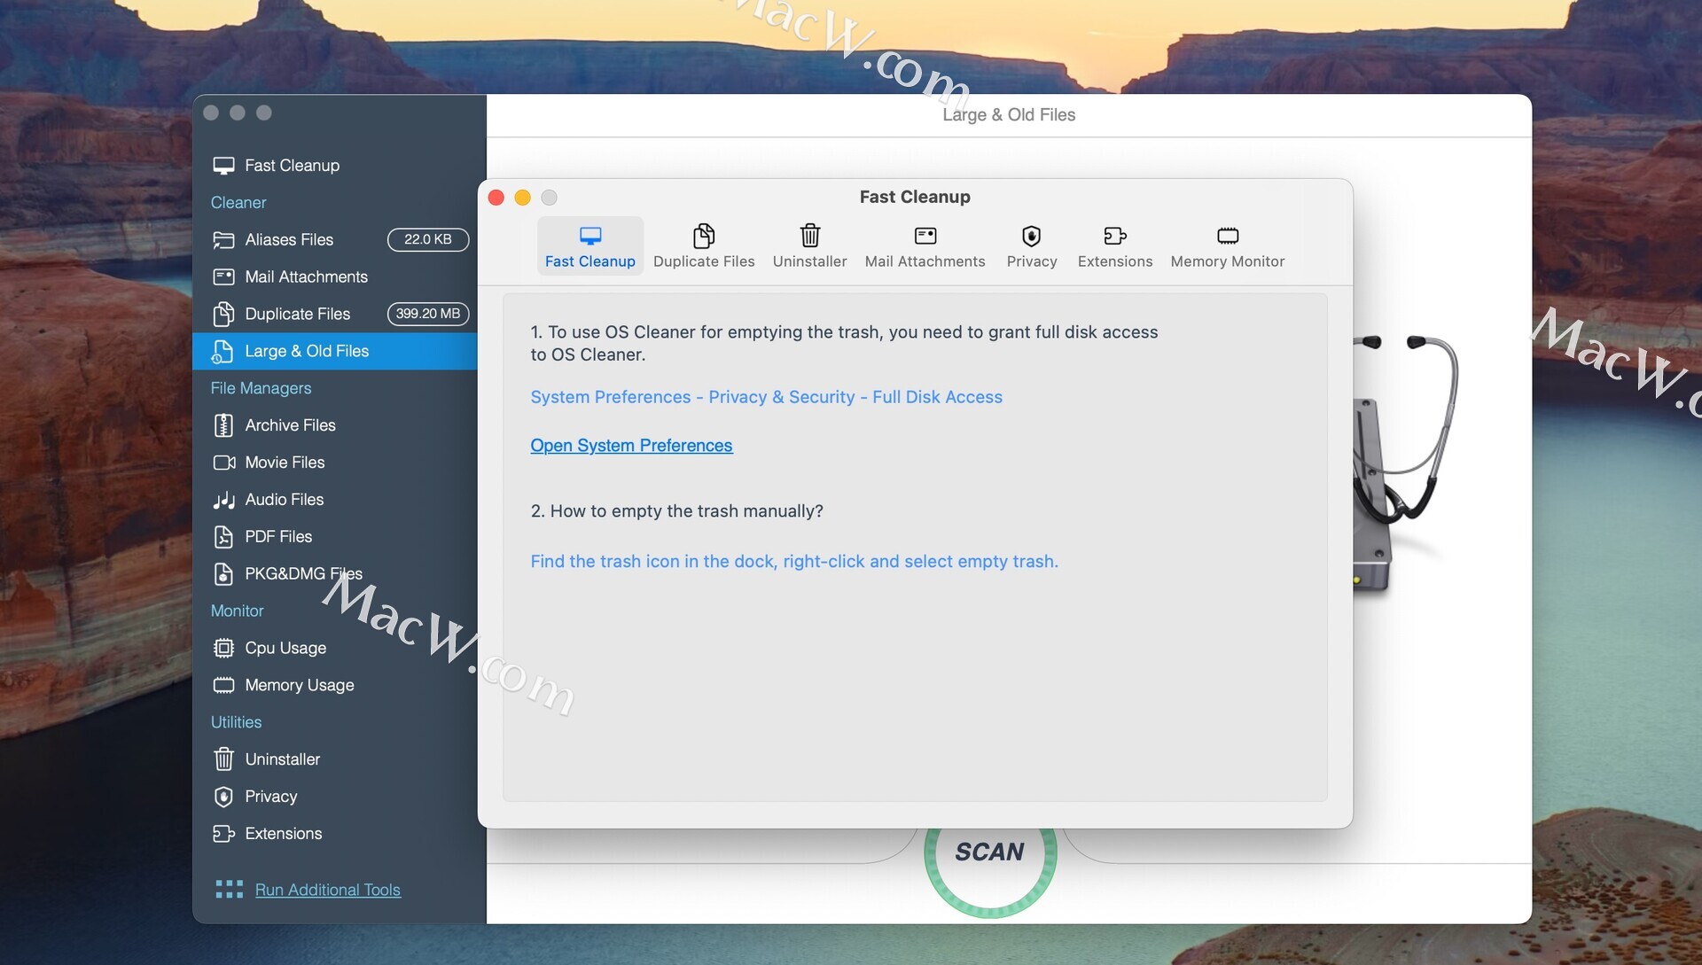
Task: Open Archive Files label in sidebar
Action: click(x=290, y=425)
